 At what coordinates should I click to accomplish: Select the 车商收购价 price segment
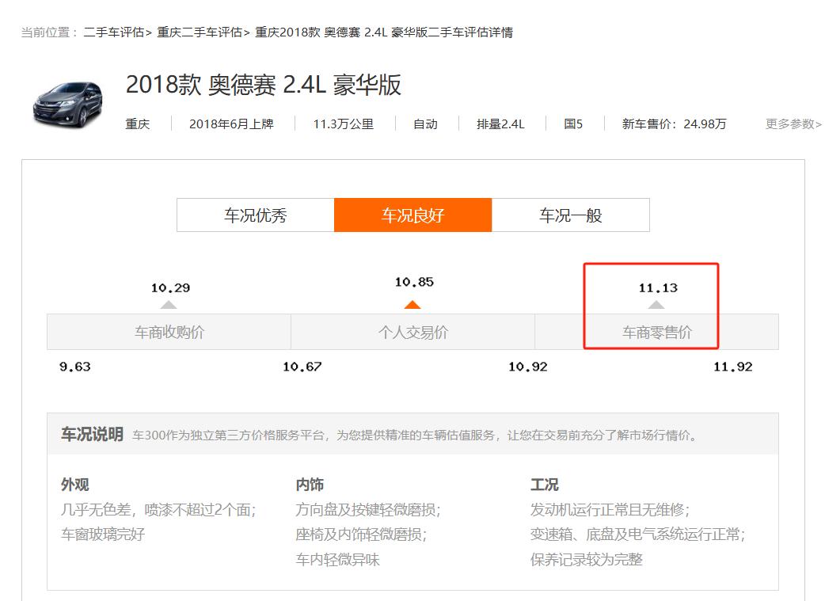pos(169,333)
